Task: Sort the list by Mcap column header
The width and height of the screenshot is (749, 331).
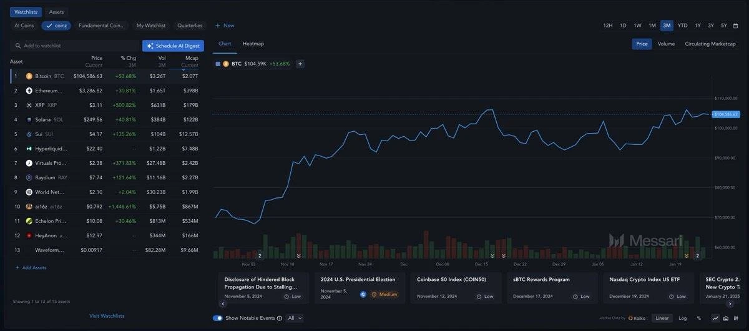Action: point(191,58)
